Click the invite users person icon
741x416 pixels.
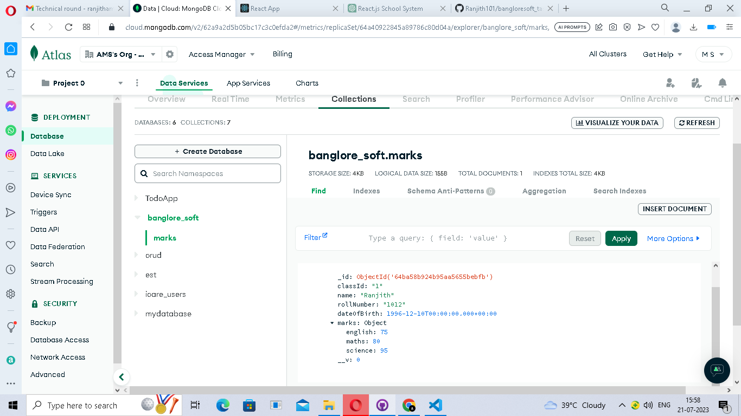pyautogui.click(x=670, y=82)
